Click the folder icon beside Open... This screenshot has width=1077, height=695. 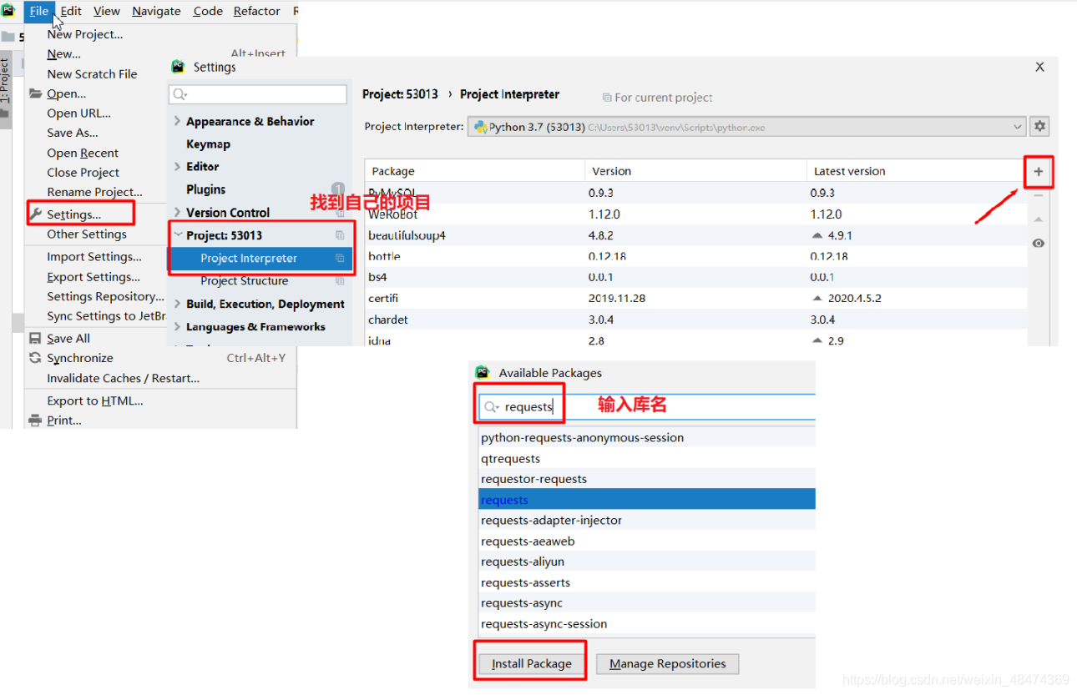pos(35,93)
